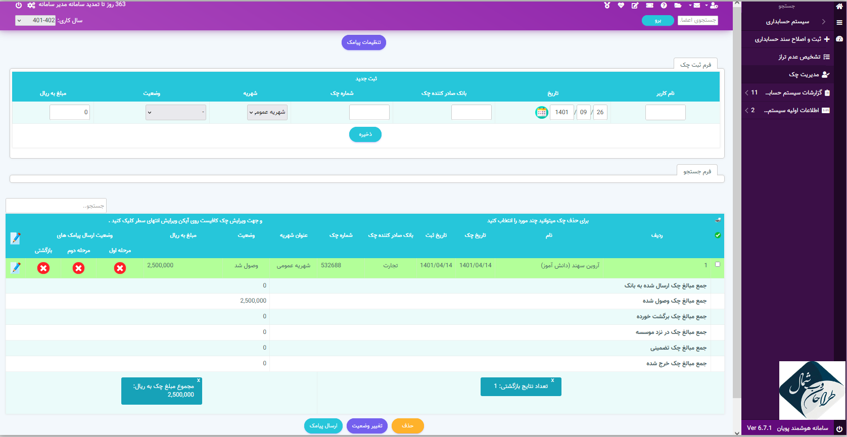This screenshot has height=437, width=847.
Task: Click the scrollbar up arrow beside sidebar
Action: 737,4
